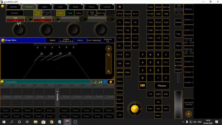The width and height of the screenshot is (222, 125).
Task: Toggle the Solo key
Action: (x=166, y=94)
